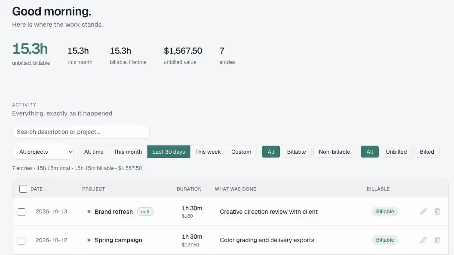Choose the Custom date range
Viewport: 454px width, 255px height.
(241, 152)
